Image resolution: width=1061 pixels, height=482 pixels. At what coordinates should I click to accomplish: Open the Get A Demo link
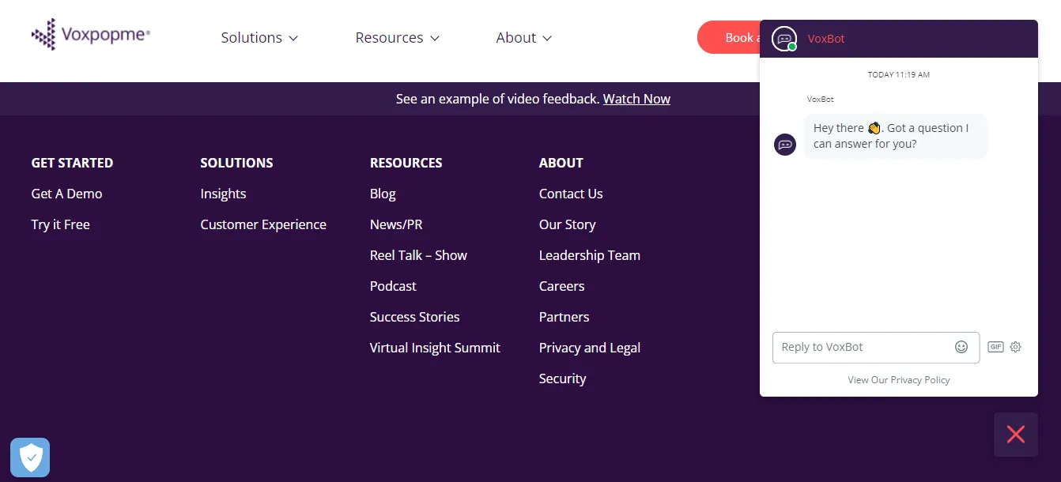[66, 194]
